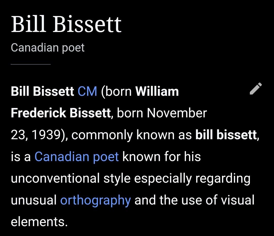Tap the pencil edit icon
The image size is (274, 236).
click(x=256, y=88)
